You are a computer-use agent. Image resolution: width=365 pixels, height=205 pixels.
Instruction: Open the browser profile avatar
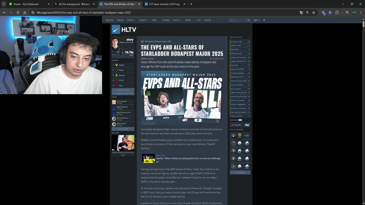coord(354,13)
